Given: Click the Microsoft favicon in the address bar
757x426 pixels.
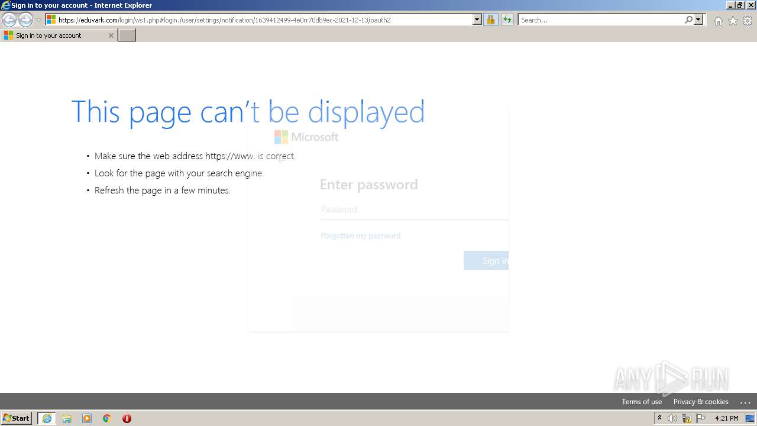Looking at the screenshot, I should (51, 20).
